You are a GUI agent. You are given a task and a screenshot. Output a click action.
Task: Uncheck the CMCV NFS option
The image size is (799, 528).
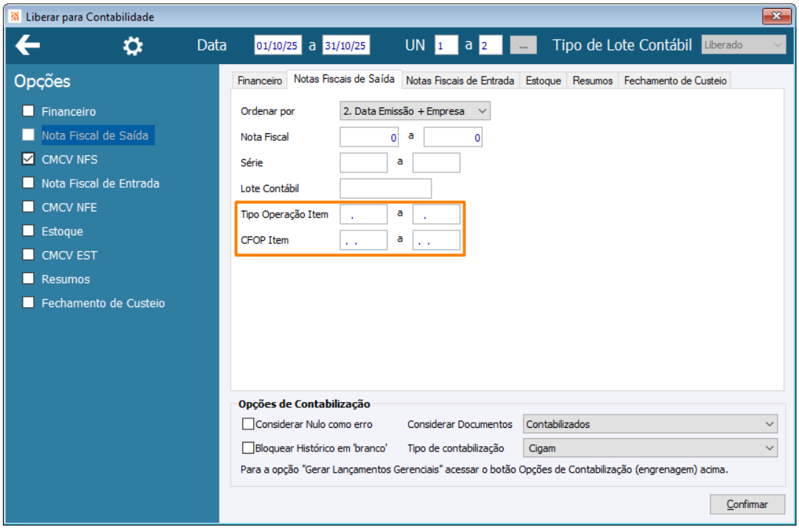click(x=29, y=159)
